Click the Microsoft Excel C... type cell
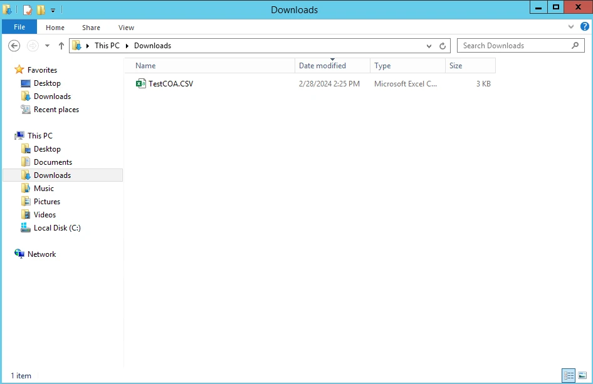Screen dimensions: 593x384 (406, 83)
